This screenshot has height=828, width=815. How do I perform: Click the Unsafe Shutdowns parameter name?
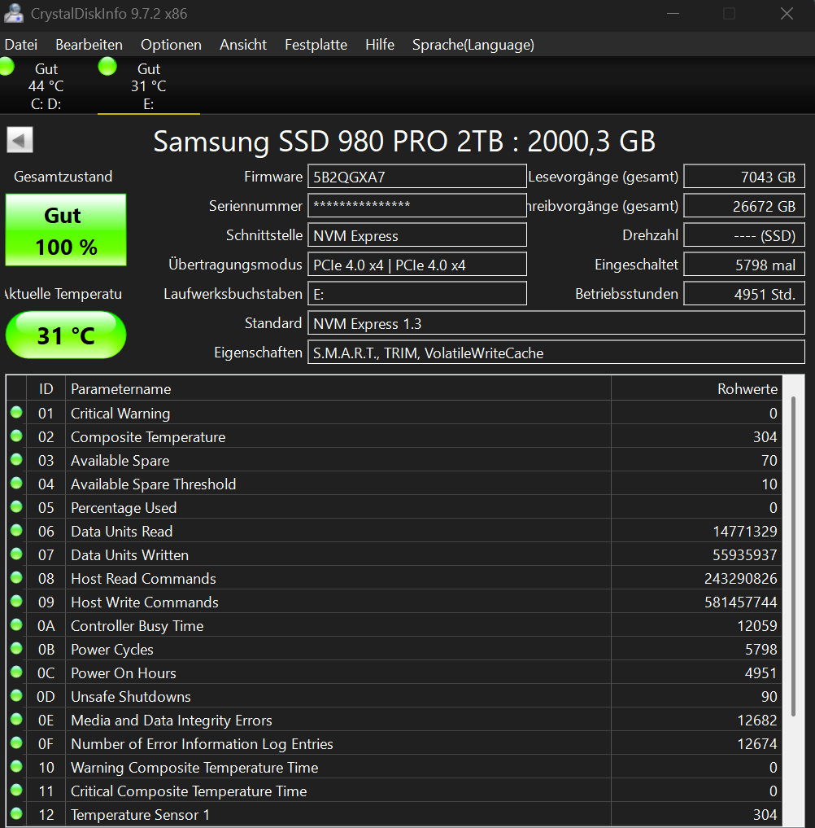coord(131,696)
